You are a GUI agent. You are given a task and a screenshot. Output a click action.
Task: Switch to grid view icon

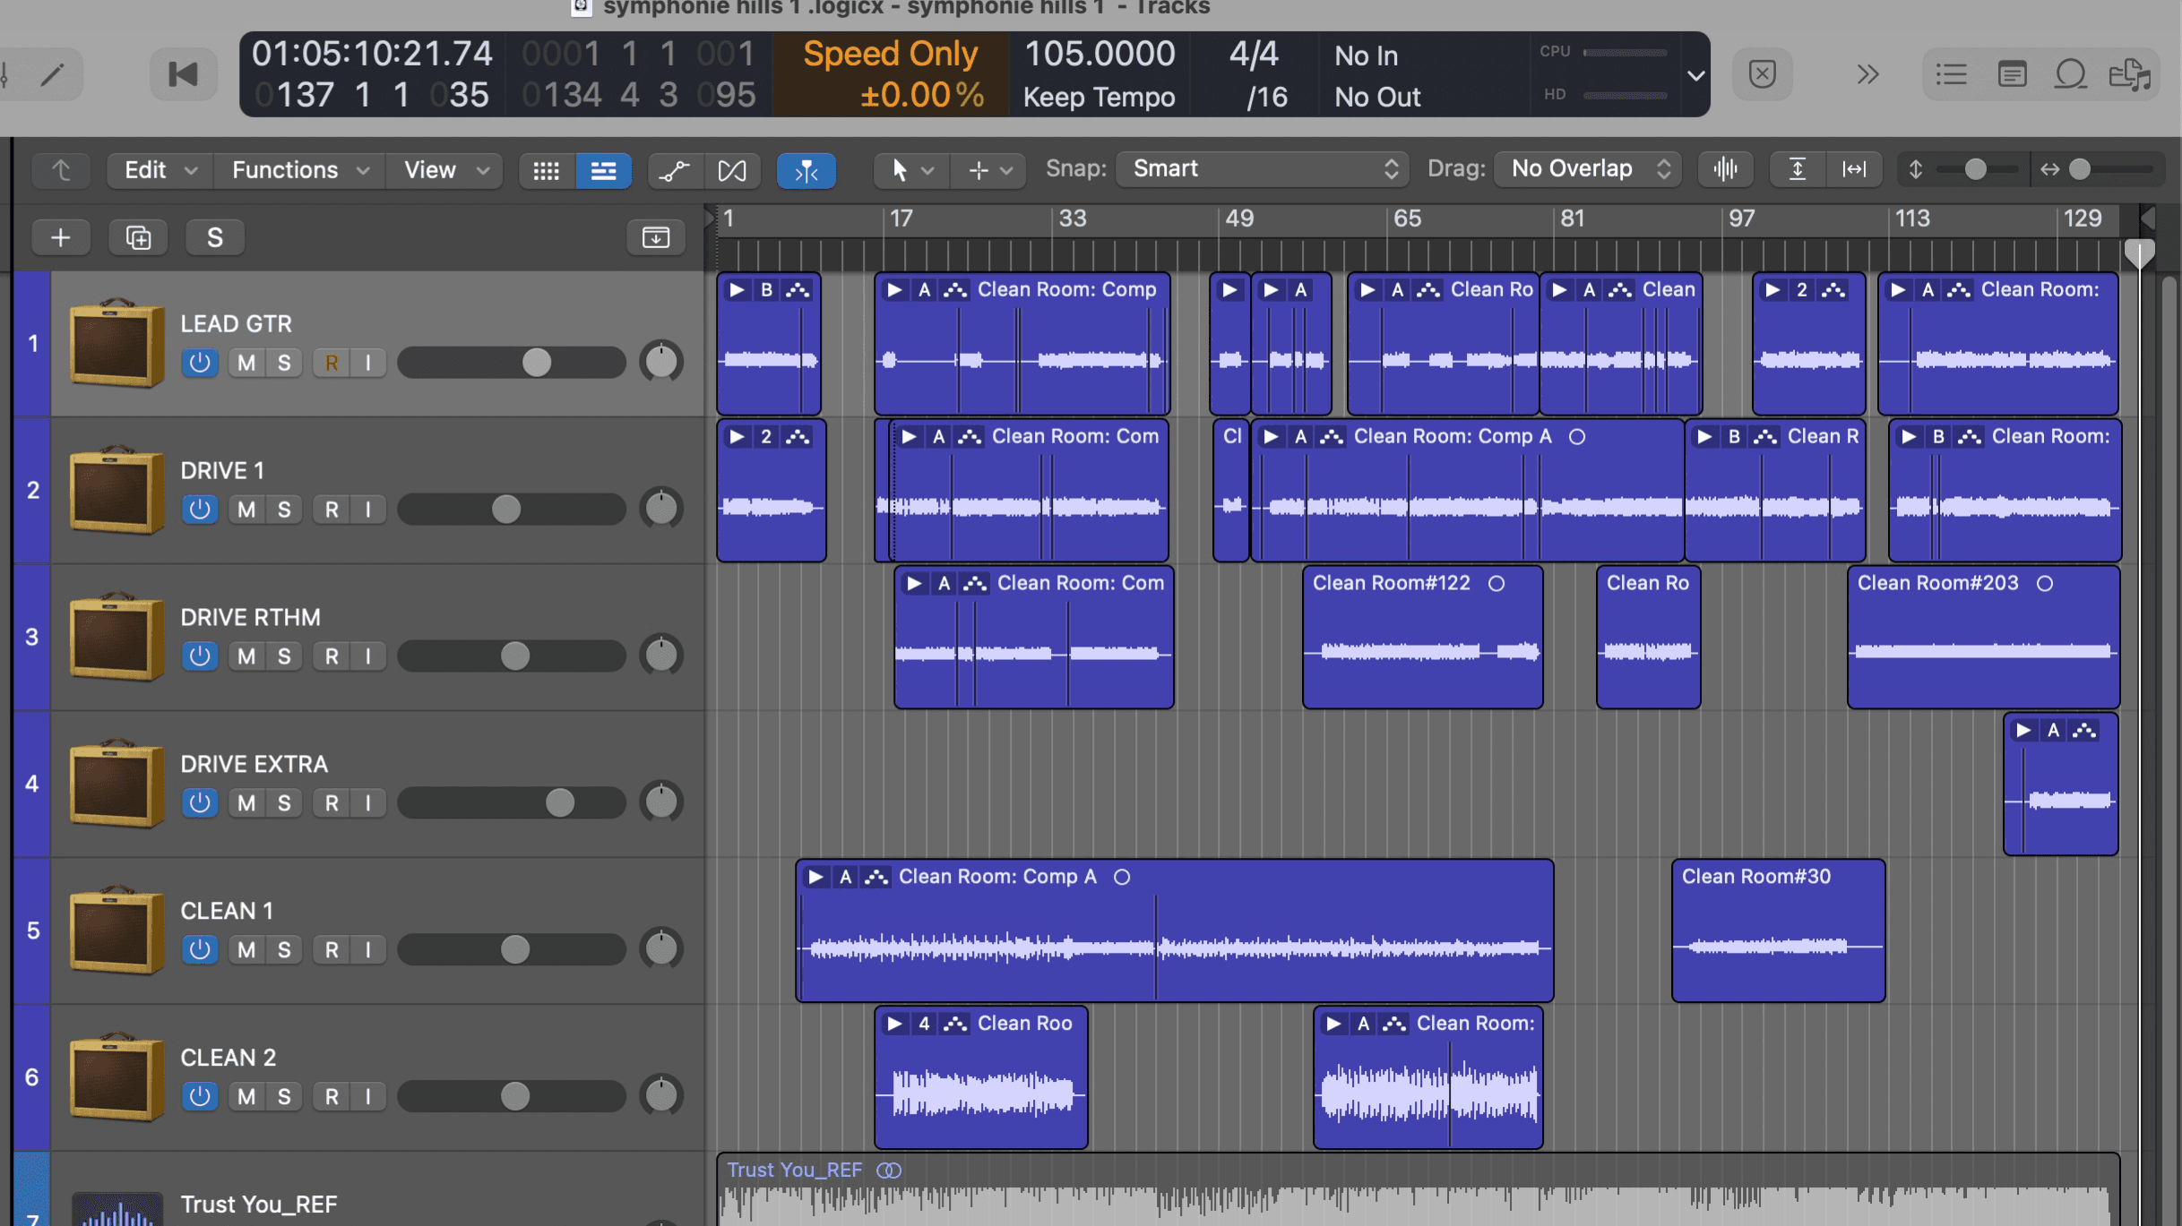click(546, 170)
